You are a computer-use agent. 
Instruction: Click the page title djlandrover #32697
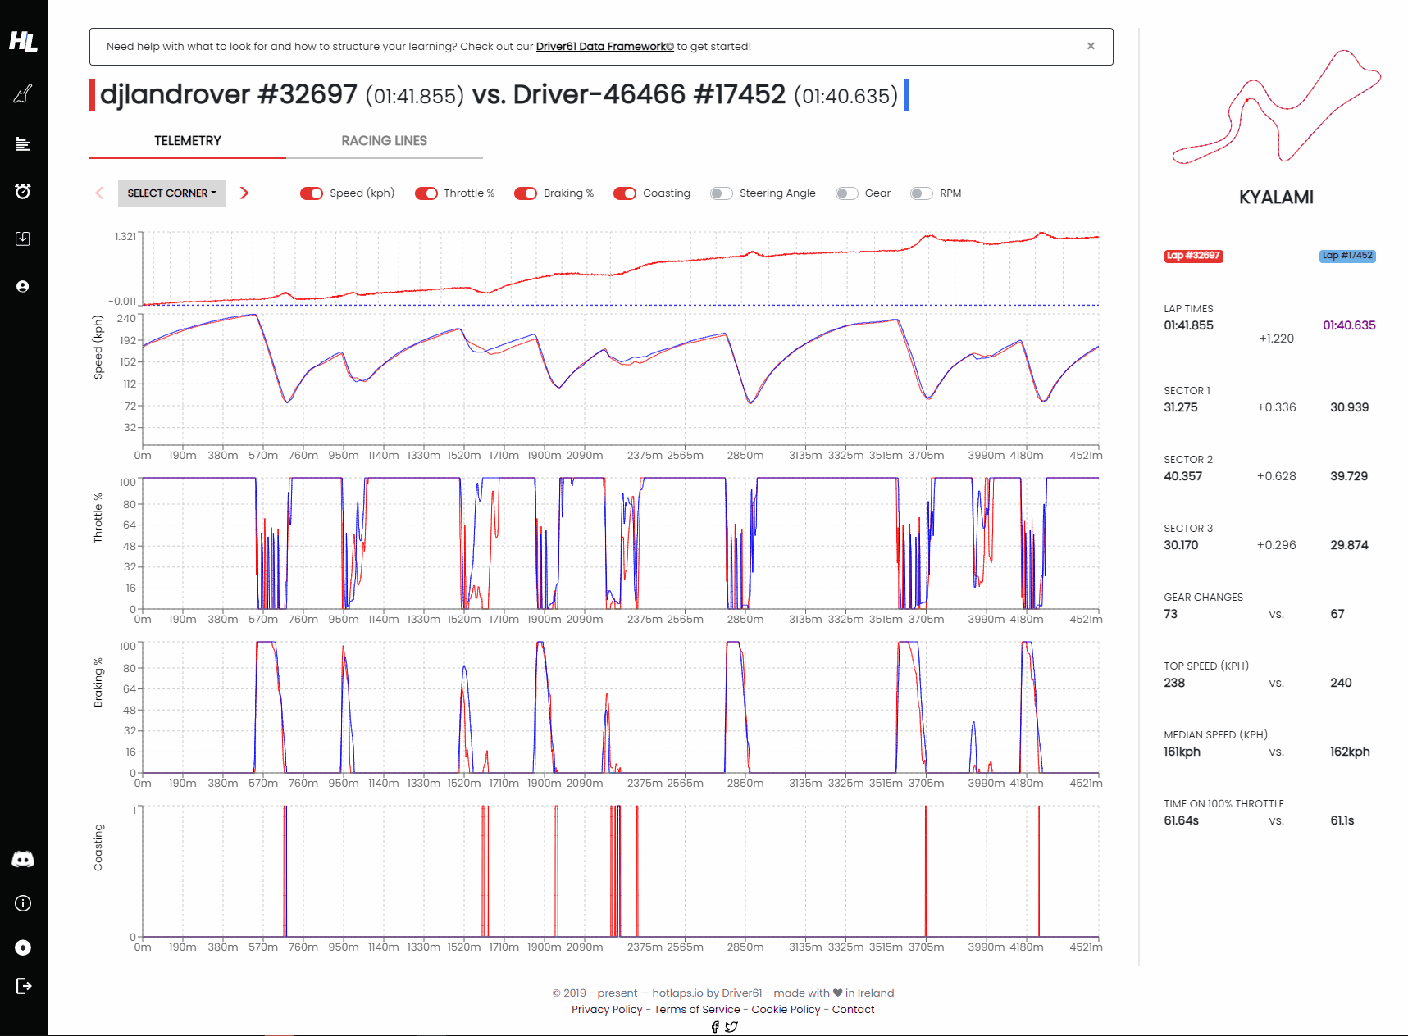click(x=228, y=94)
